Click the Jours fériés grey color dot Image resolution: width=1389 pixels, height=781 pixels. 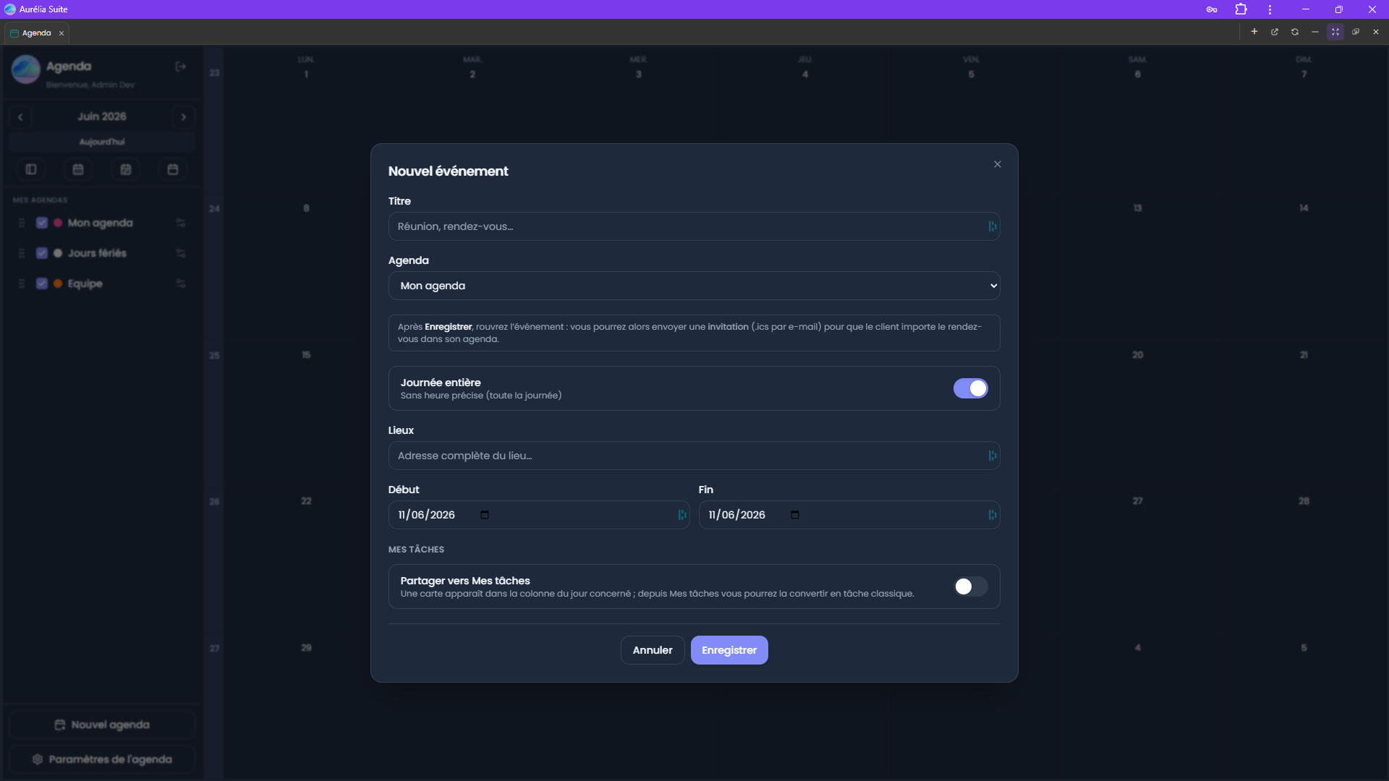point(58,253)
